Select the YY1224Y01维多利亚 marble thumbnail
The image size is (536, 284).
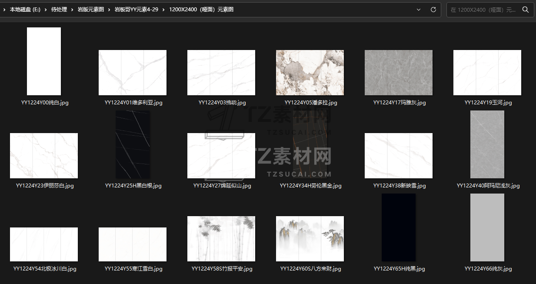133,73
